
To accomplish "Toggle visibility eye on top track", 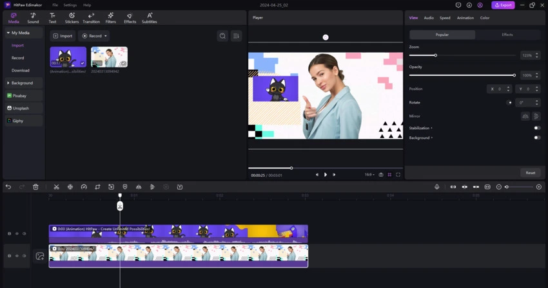I will click(x=17, y=233).
